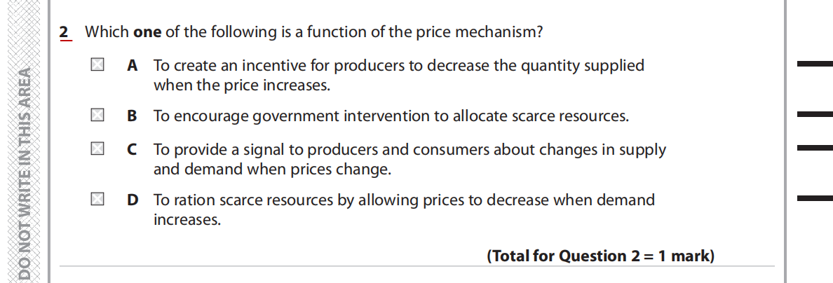Viewport: 833px width, 283px height.
Task: Click the bold letter B option label
Action: click(132, 116)
